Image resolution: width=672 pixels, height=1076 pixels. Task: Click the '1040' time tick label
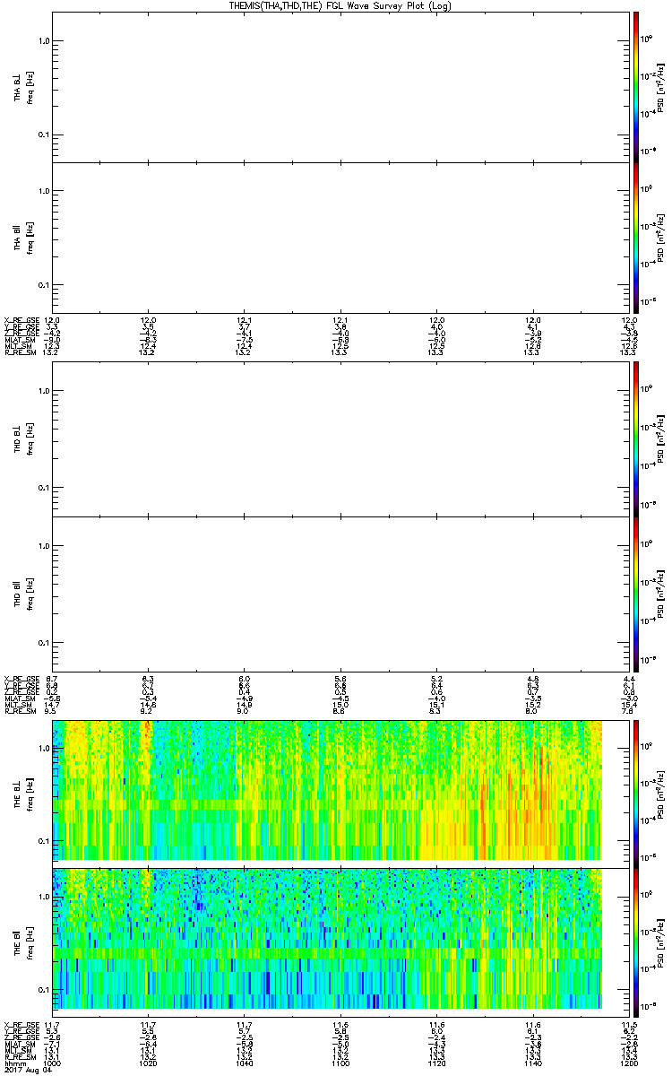tap(245, 1063)
